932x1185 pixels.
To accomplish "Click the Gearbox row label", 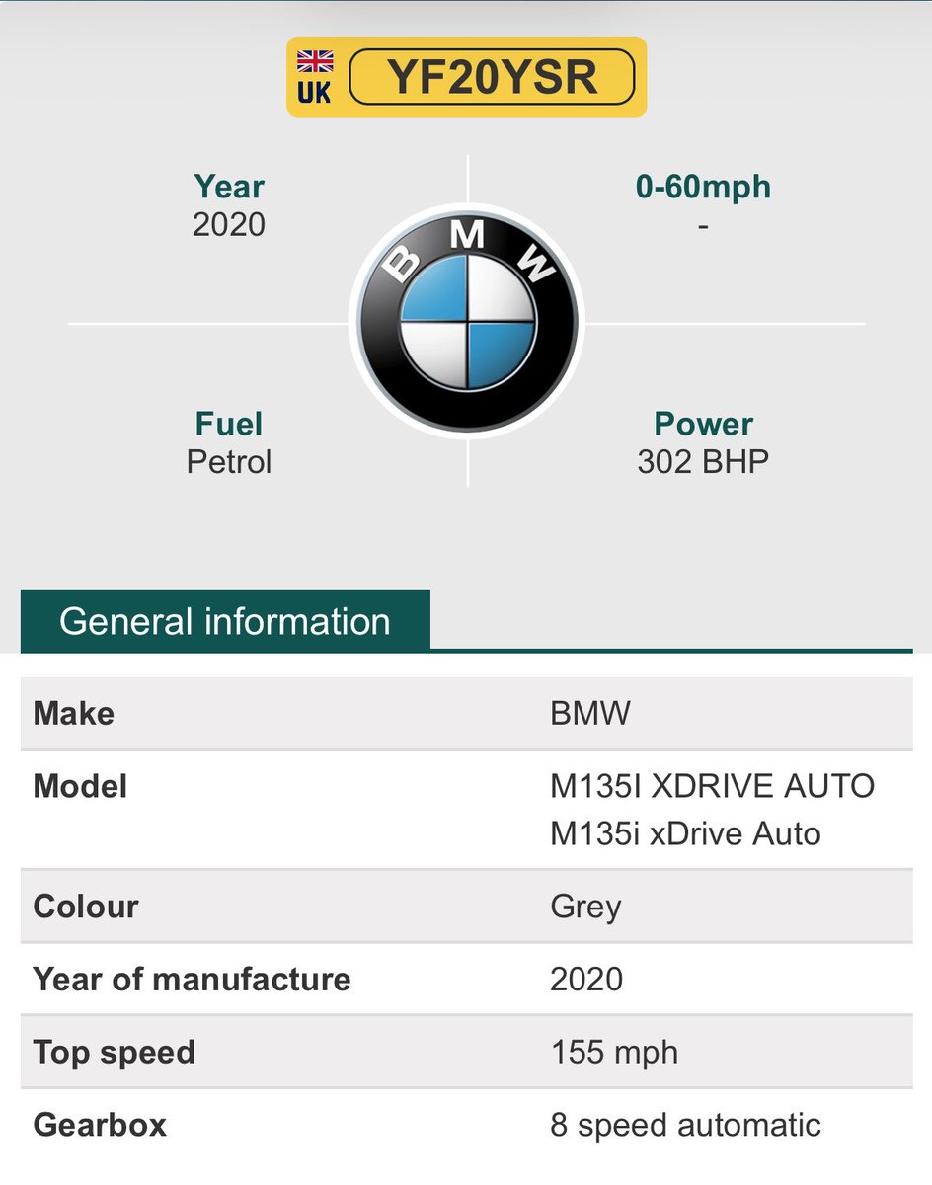I will click(101, 1125).
